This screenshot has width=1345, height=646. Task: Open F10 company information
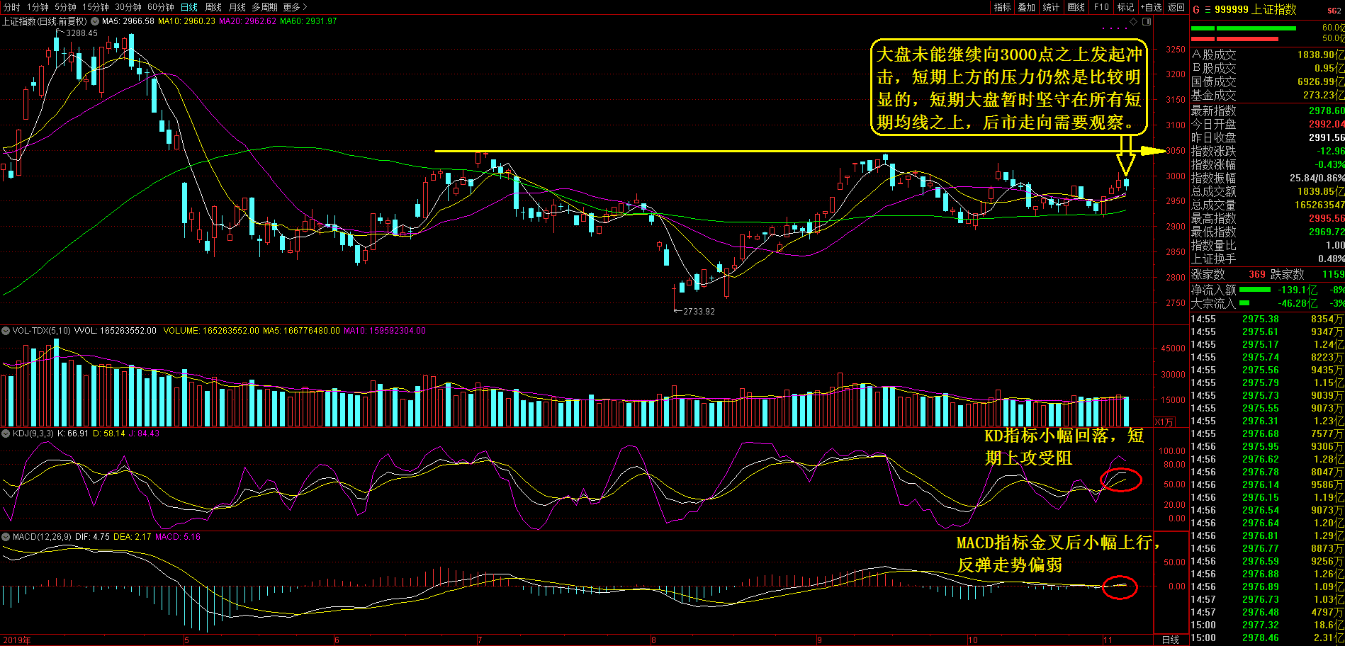[x=1101, y=7]
